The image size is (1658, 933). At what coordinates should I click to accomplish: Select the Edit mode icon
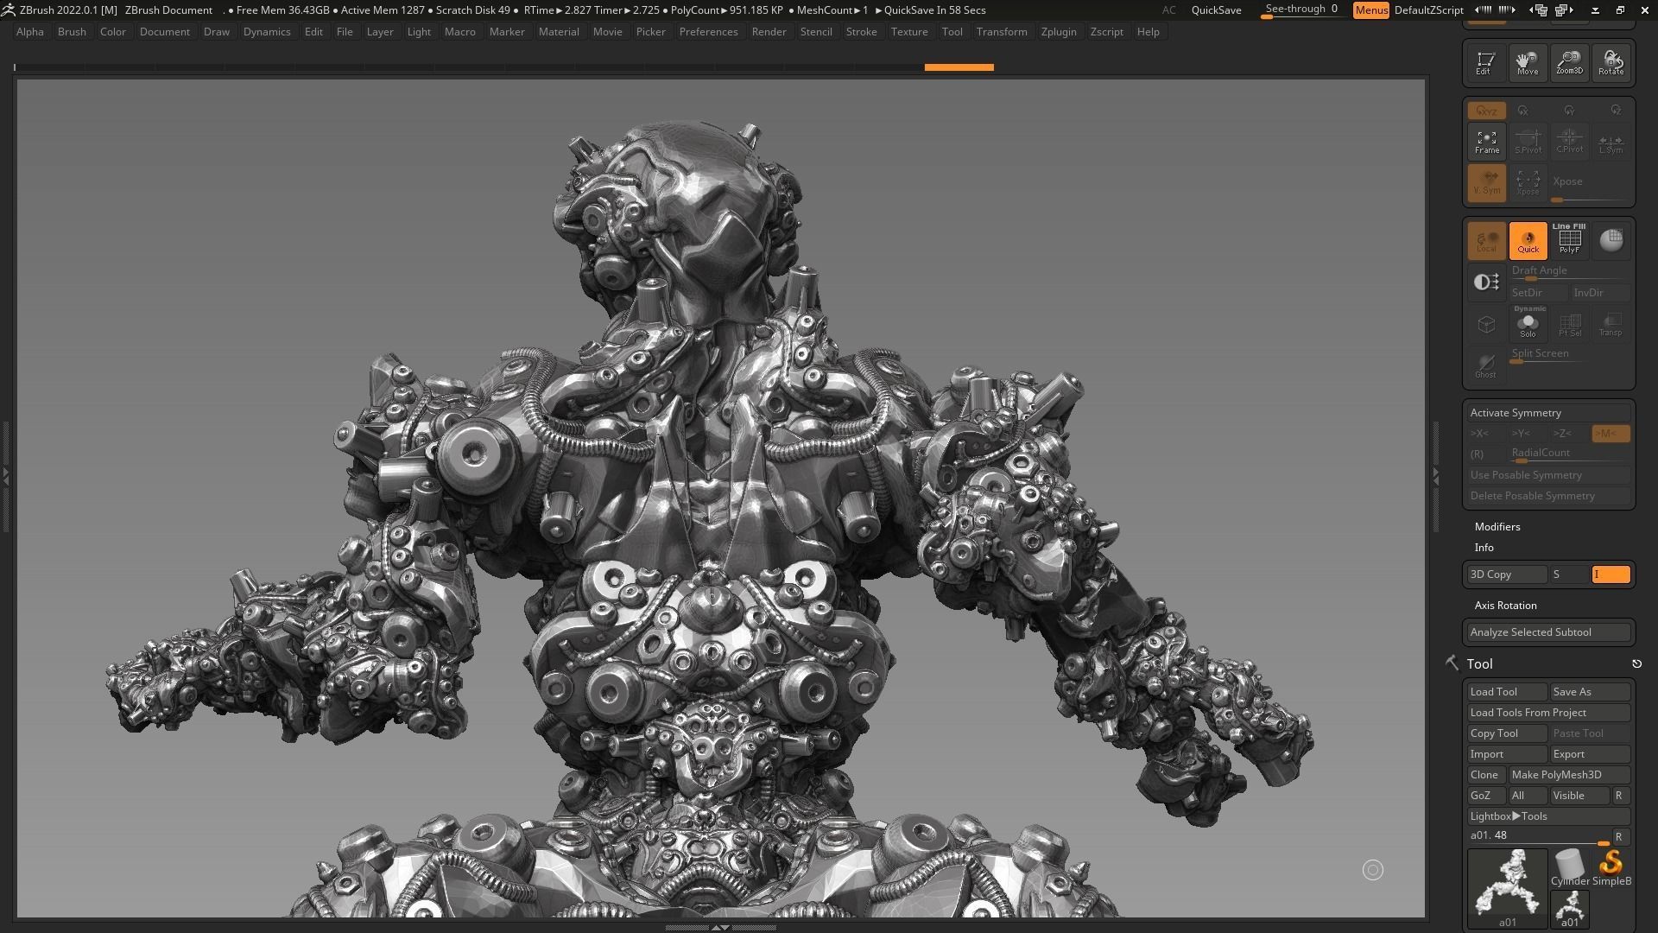(x=1485, y=62)
